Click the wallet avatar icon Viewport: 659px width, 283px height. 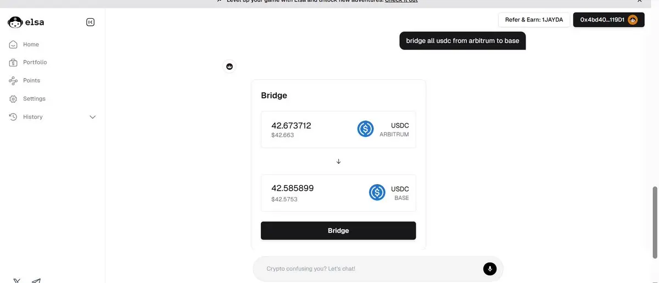click(633, 20)
